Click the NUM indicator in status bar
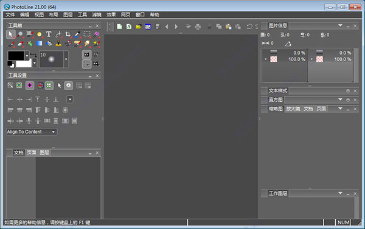Image resolution: width=365 pixels, height=229 pixels. (x=343, y=222)
